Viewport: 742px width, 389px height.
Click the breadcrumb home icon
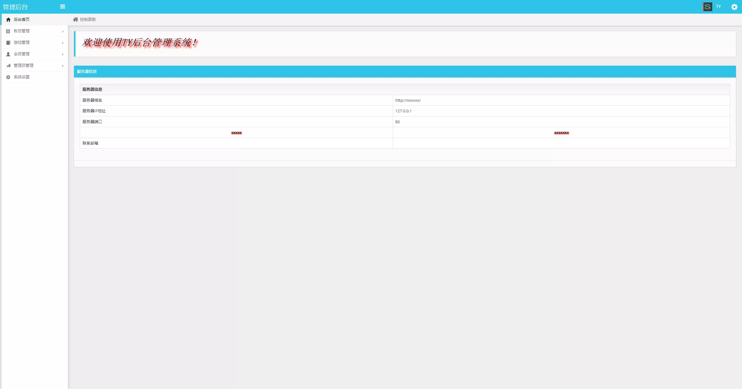pyautogui.click(x=76, y=19)
